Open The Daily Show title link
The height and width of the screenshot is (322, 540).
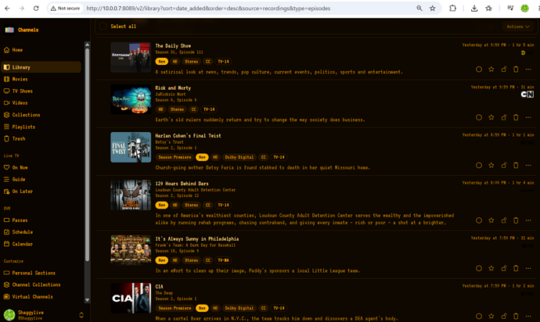click(x=173, y=46)
